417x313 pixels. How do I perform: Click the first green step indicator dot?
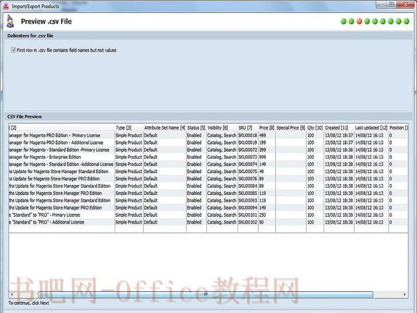click(344, 21)
